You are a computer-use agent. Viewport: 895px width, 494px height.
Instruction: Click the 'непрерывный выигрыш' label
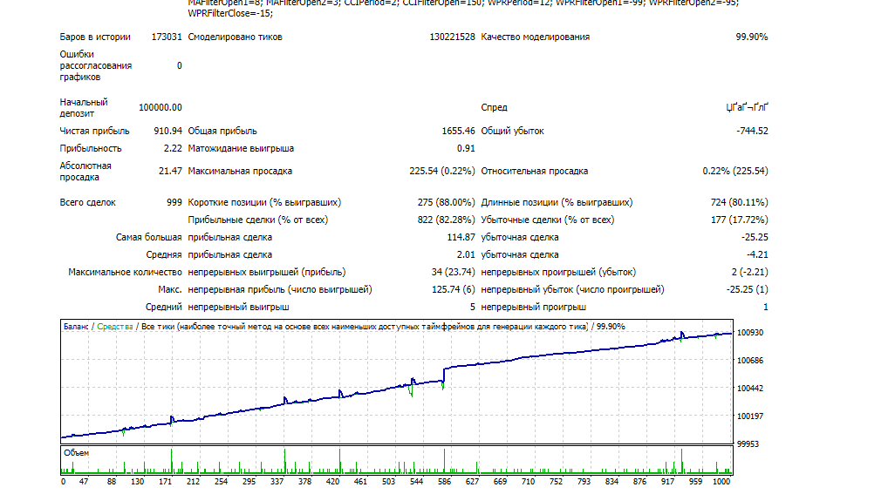(239, 308)
